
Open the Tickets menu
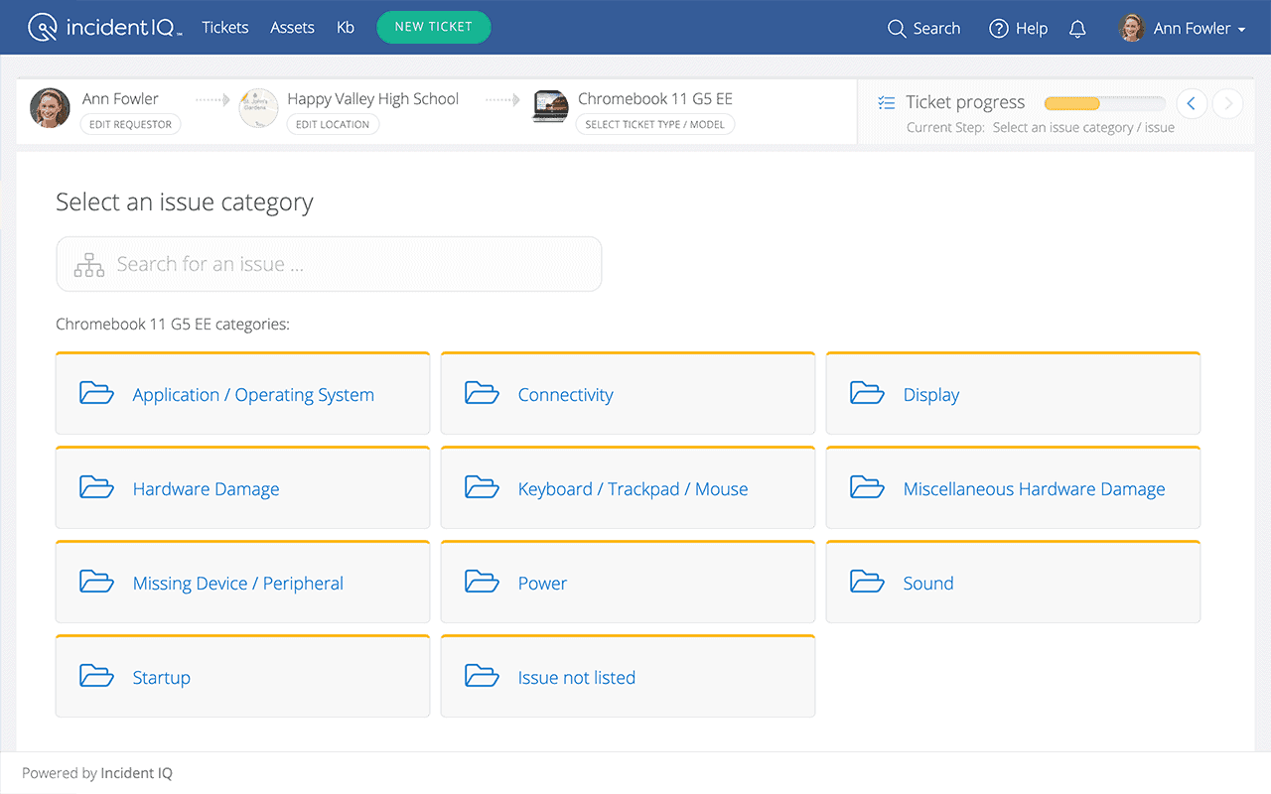pos(224,28)
